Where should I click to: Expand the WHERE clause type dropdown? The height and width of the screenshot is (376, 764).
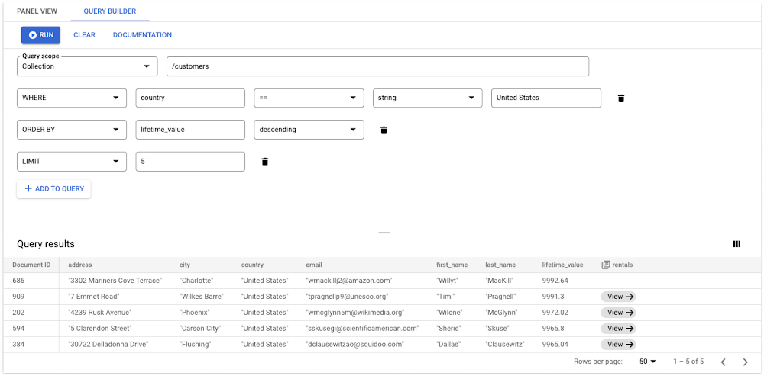tap(72, 98)
